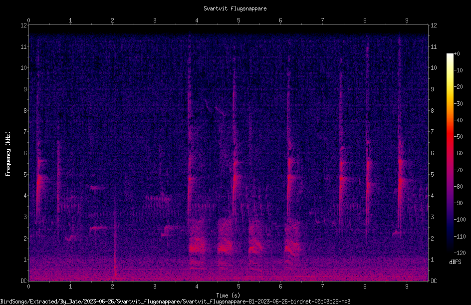The height and width of the screenshot is (305, 471).
Task: Click the dBFS color scale bar
Action: tap(450, 153)
